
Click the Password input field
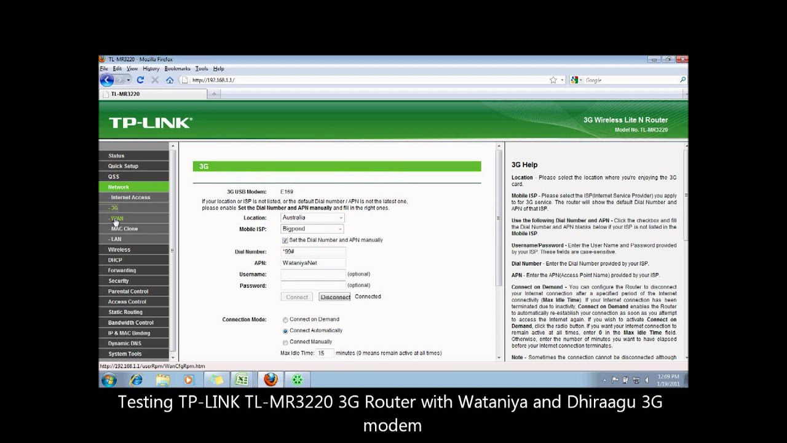coord(313,285)
